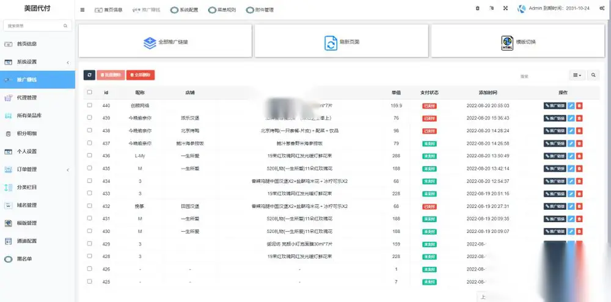Click the translate/language icon in header
Screen dimensions: 611x302
[x=491, y=8]
